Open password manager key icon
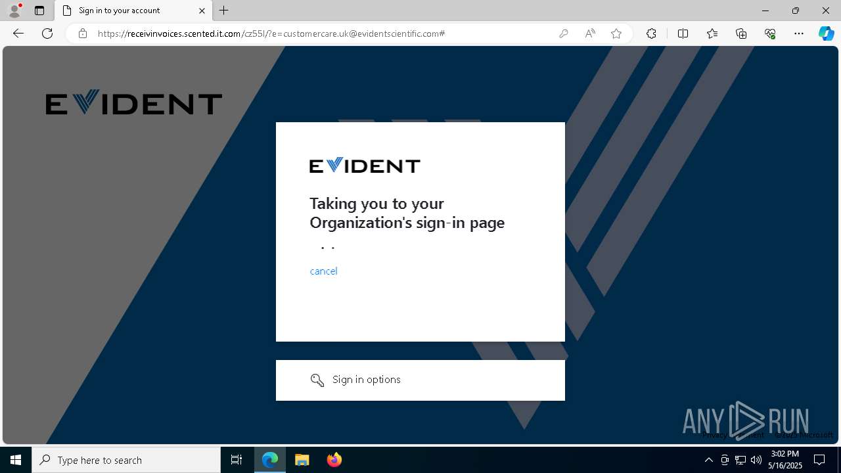 point(564,34)
